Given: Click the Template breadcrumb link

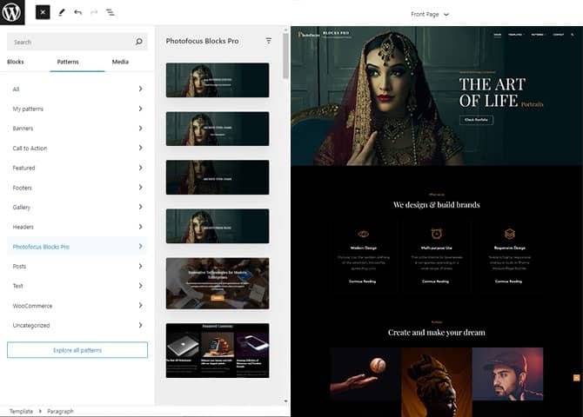Looking at the screenshot, I should 21,411.
